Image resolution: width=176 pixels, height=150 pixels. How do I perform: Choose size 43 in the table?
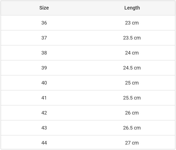(x=44, y=128)
